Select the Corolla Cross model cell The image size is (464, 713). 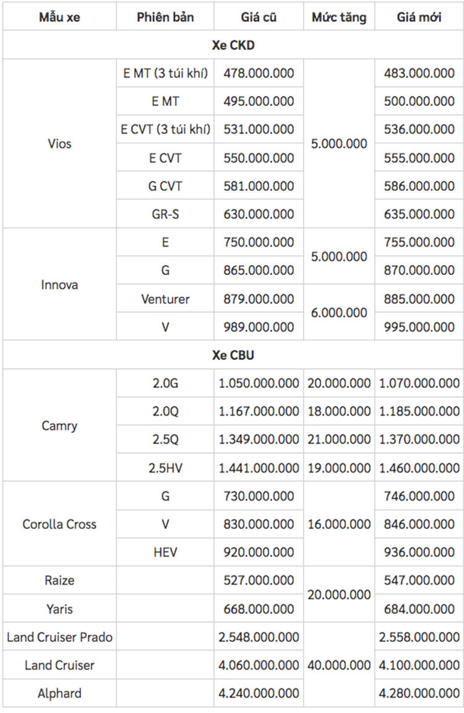coord(59,524)
